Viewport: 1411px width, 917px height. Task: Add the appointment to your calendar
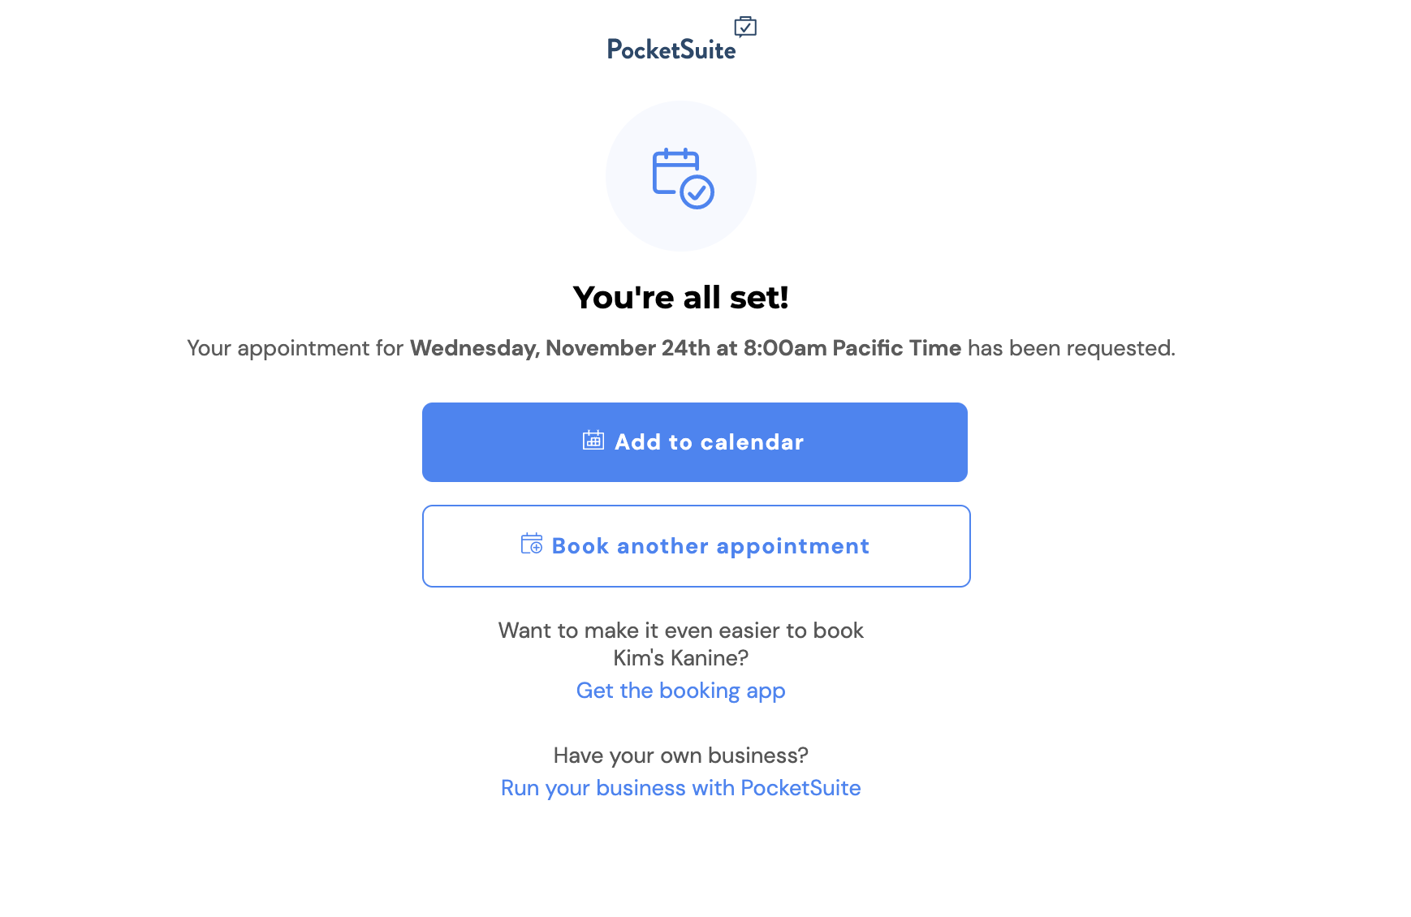(695, 442)
